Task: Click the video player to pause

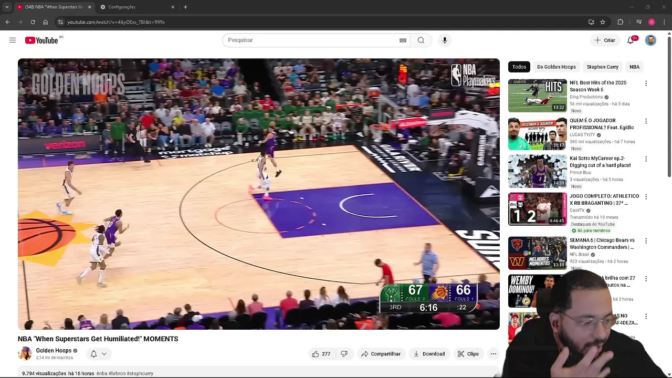Action: click(x=259, y=194)
